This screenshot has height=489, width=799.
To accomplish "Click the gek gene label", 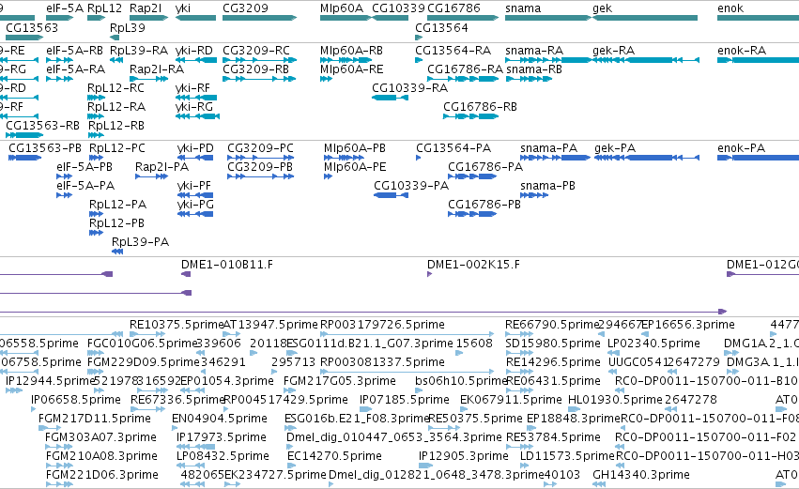I will tap(603, 8).
